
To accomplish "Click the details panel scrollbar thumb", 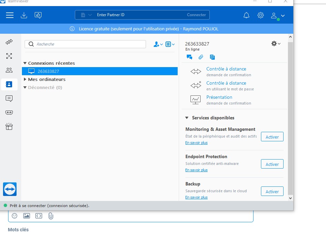I will tap(291, 119).
